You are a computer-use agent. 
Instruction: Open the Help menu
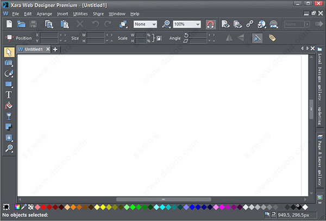pos(135,14)
